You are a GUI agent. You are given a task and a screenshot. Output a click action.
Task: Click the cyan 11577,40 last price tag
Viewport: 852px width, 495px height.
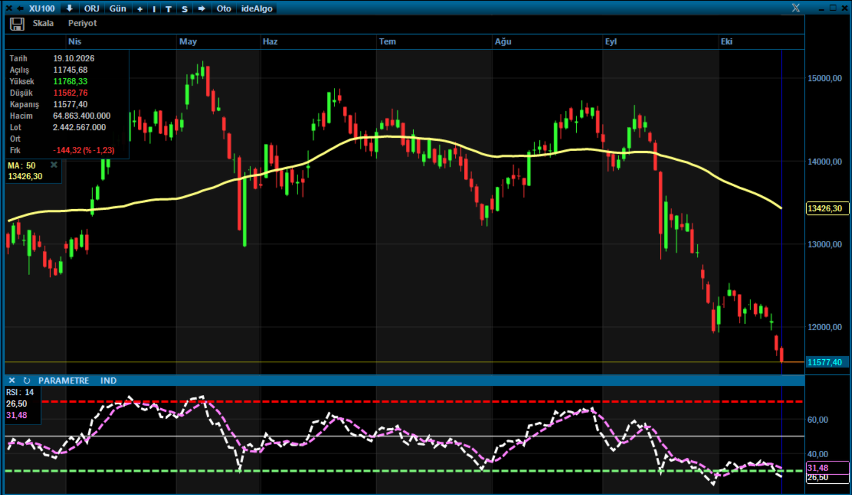point(827,362)
